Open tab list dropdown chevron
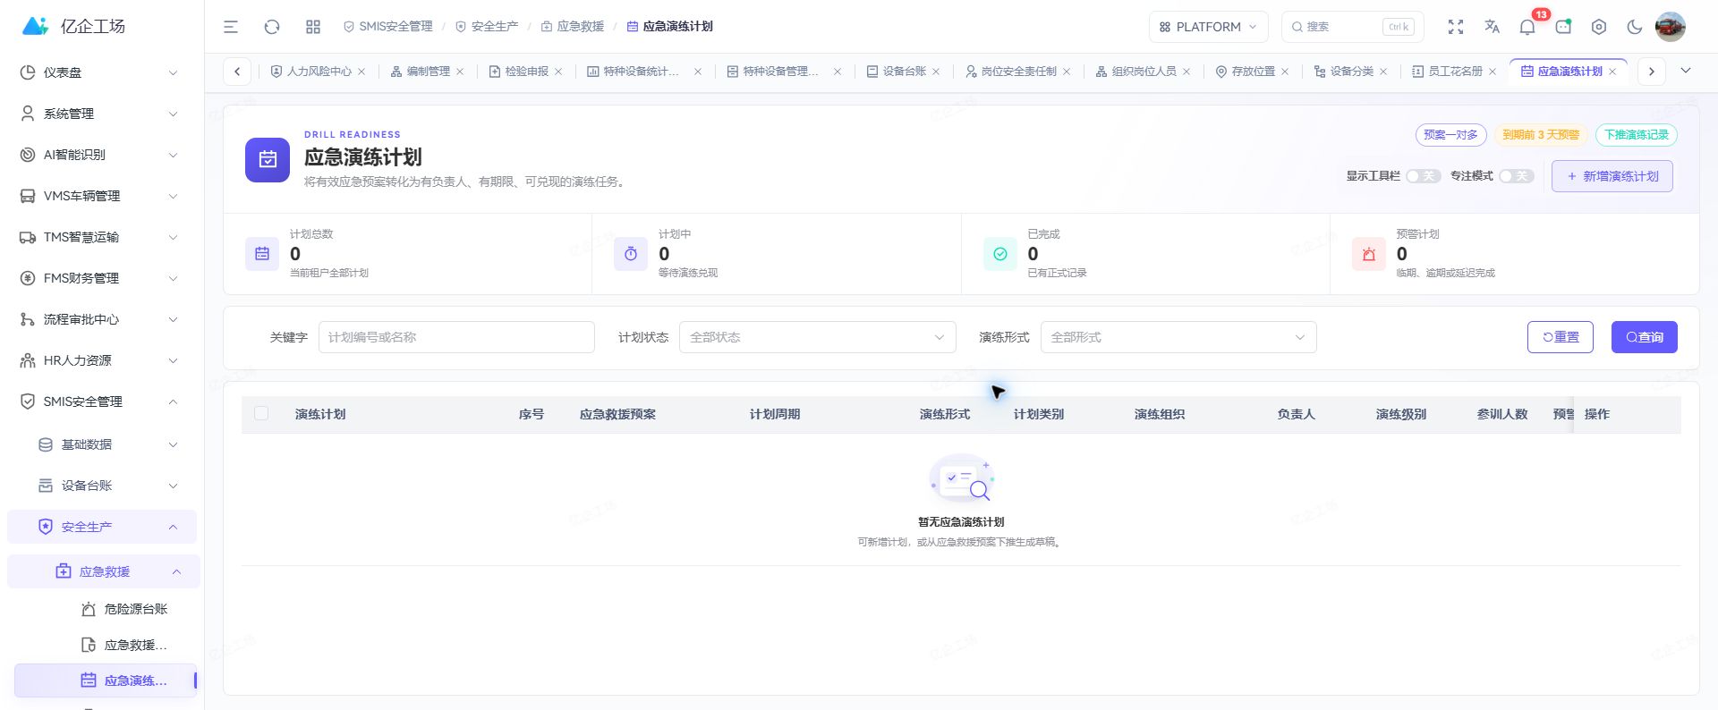The height and width of the screenshot is (710, 1718). 1686,71
